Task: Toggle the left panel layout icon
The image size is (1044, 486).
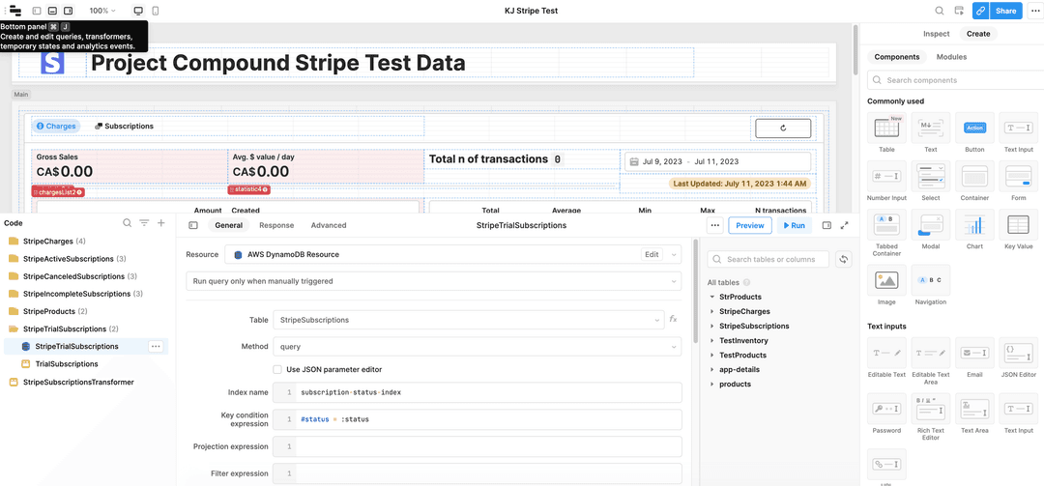Action: [x=37, y=11]
